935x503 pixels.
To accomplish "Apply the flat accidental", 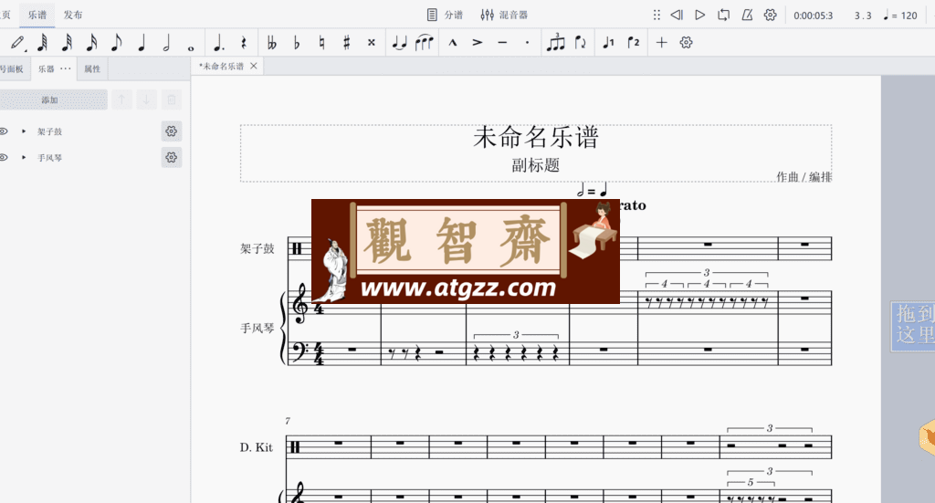I will (297, 43).
